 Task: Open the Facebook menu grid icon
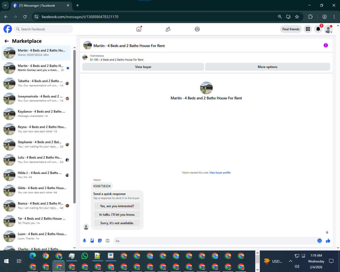[308, 29]
